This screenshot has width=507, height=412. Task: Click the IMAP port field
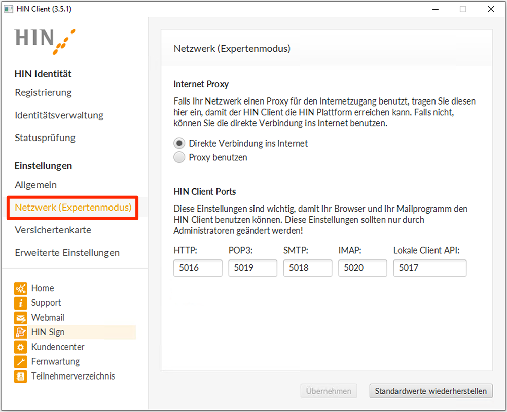(x=363, y=268)
